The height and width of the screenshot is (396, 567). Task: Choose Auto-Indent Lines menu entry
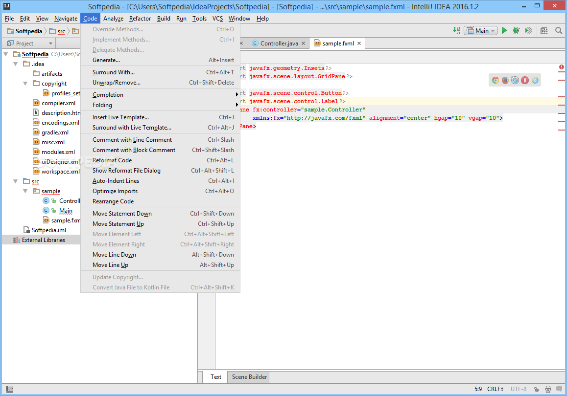pos(161,181)
